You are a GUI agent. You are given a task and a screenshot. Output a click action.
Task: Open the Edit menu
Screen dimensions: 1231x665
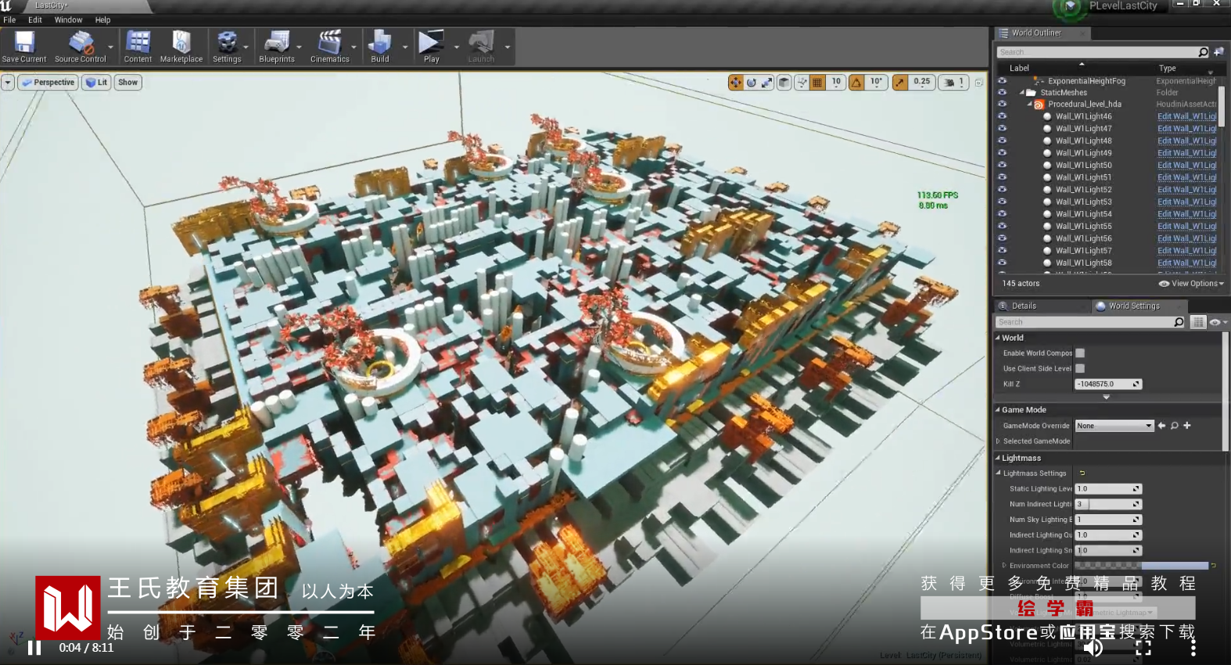point(35,20)
